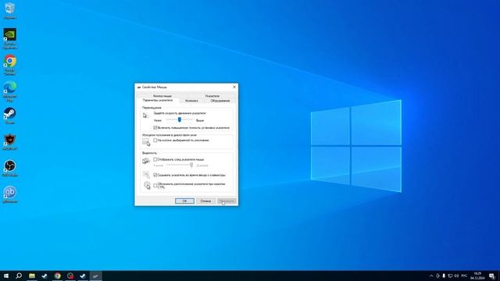Click the Отмена cancel button
500x281 pixels.
[205, 201]
